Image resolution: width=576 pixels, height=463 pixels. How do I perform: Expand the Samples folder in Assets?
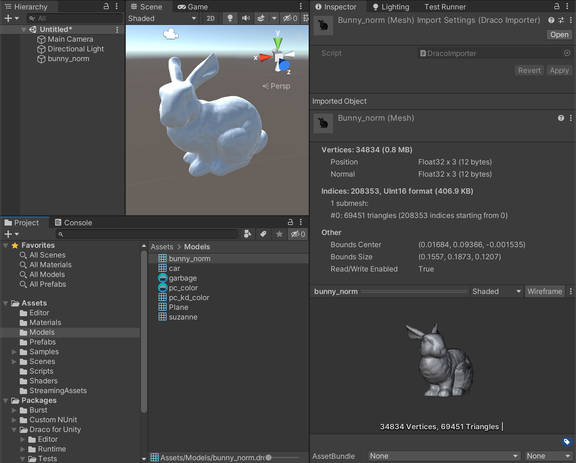[13, 352]
